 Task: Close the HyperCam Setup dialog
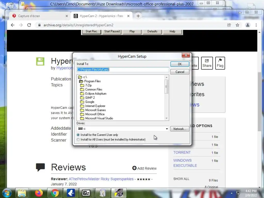186,55
